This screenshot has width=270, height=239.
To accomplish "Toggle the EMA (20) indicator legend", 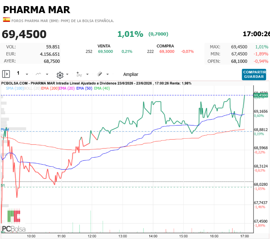I will coord(67,88).
